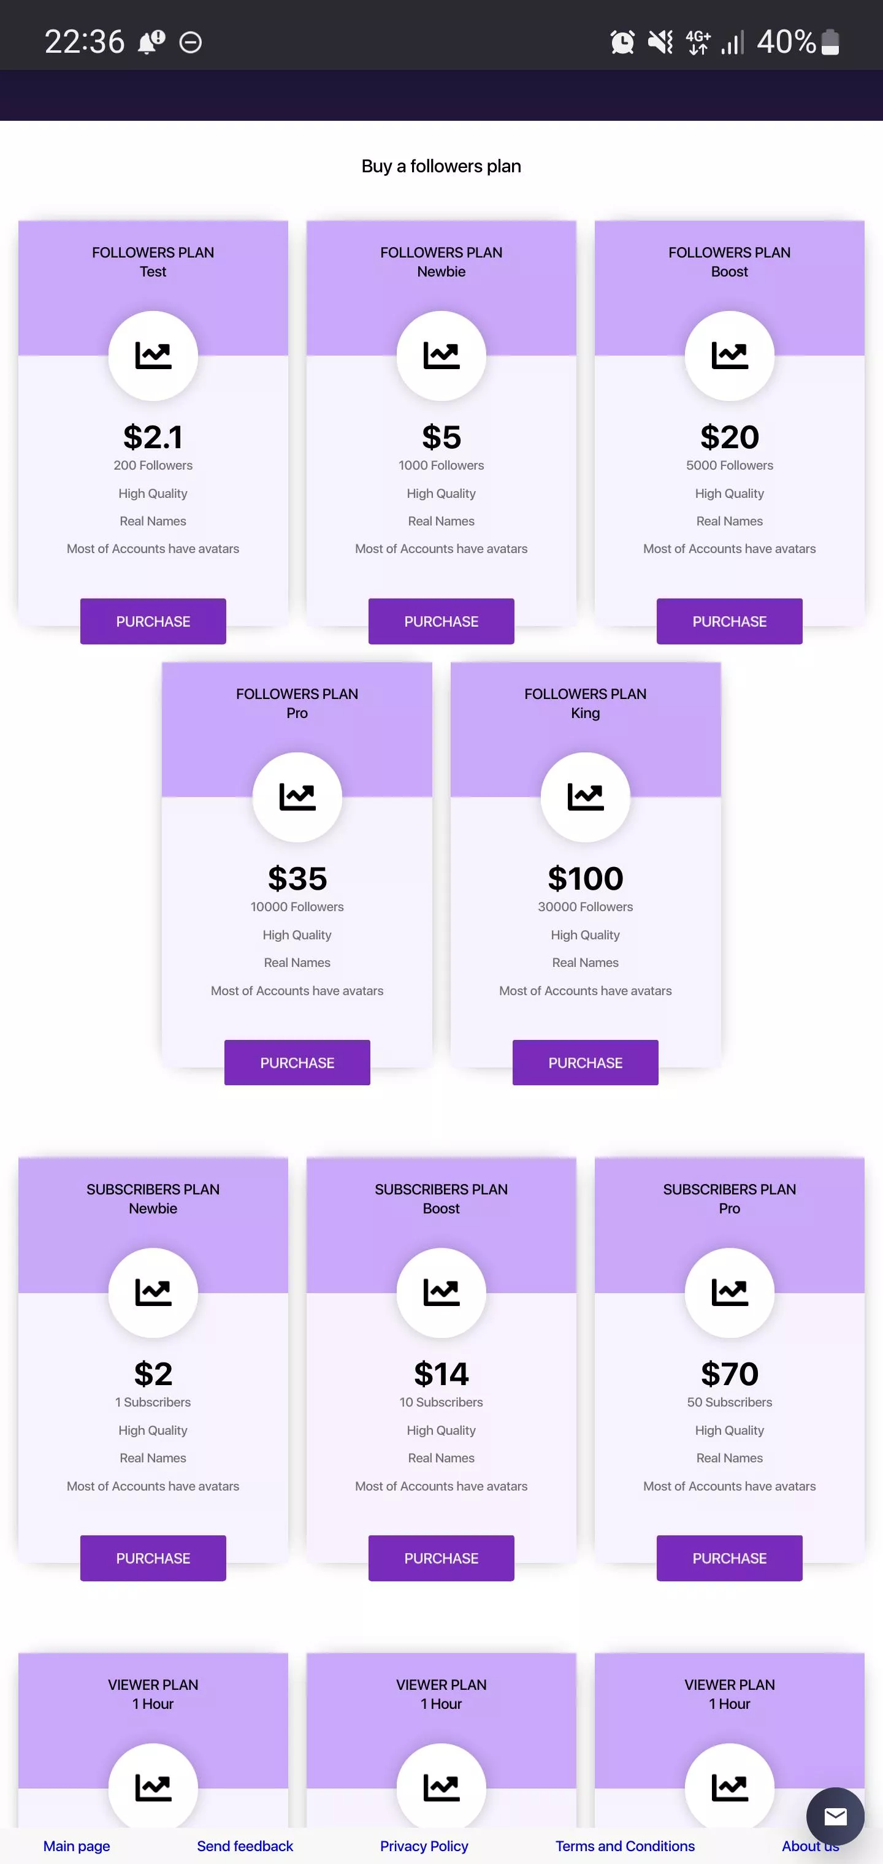The width and height of the screenshot is (883, 1864).
Task: Tap the chart icon on Subscribers Newbie plan
Action: click(153, 1292)
